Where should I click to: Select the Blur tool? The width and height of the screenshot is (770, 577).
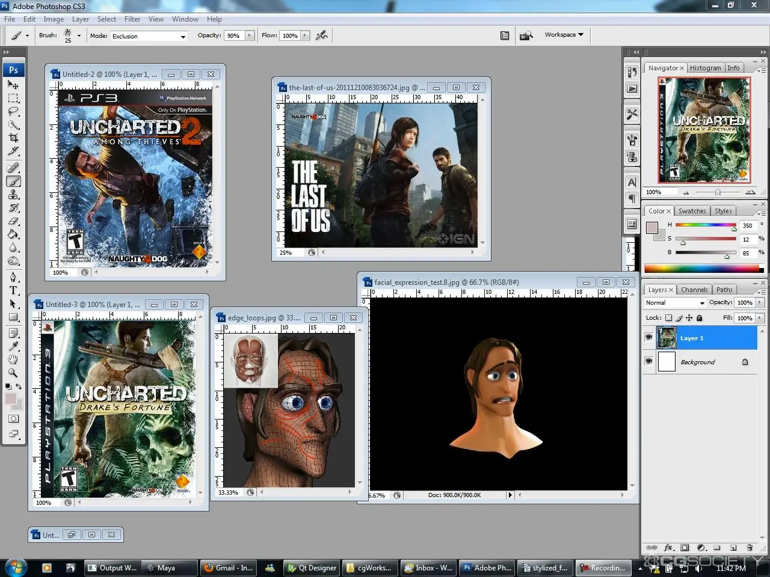click(13, 248)
